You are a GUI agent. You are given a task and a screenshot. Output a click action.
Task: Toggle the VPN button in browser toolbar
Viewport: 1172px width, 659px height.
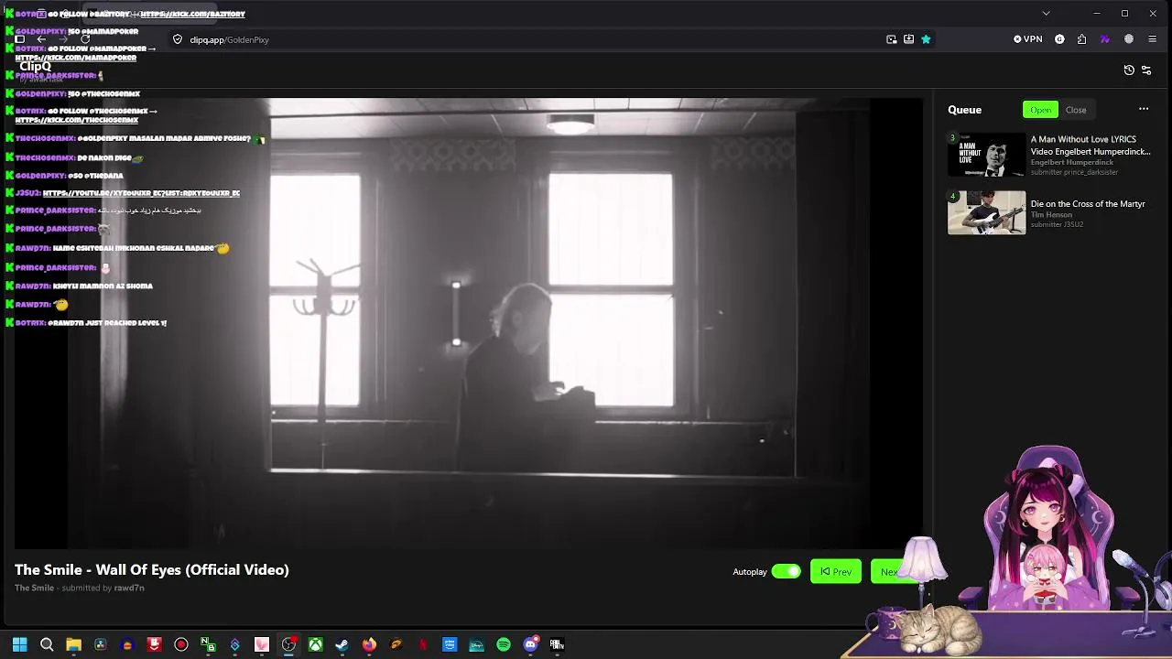[1027, 39]
